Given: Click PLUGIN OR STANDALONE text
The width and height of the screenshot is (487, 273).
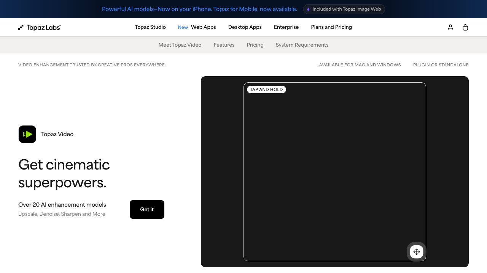Looking at the screenshot, I should 441,65.
